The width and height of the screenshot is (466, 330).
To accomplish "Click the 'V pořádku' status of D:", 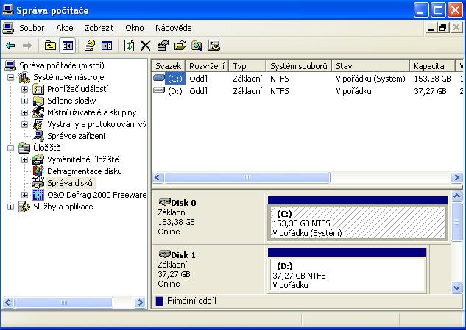I will tap(353, 91).
